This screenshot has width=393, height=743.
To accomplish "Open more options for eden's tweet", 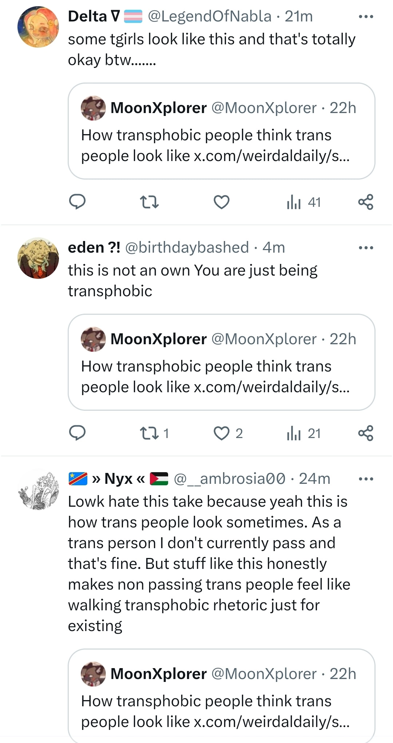I will 366,248.
